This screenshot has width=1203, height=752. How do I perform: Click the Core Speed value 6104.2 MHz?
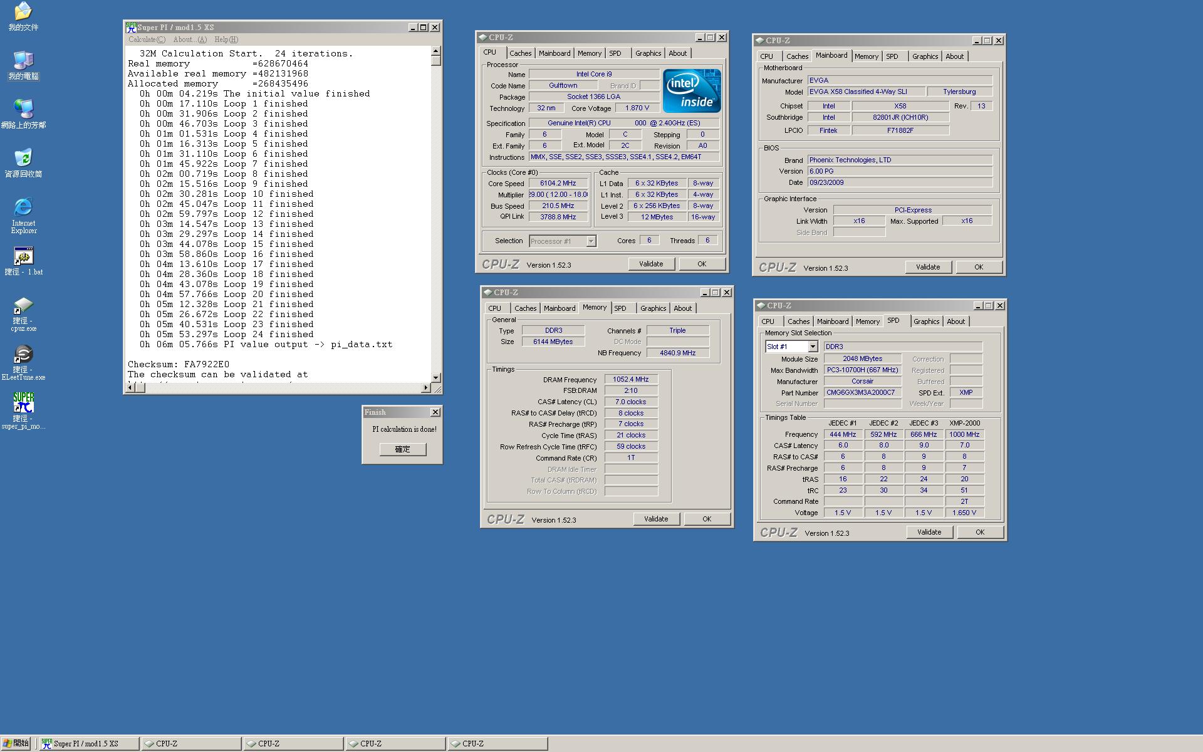558,183
